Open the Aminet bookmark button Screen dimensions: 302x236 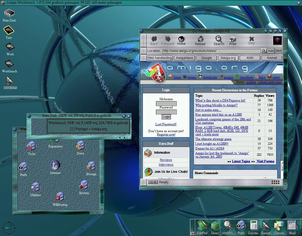[272, 58]
